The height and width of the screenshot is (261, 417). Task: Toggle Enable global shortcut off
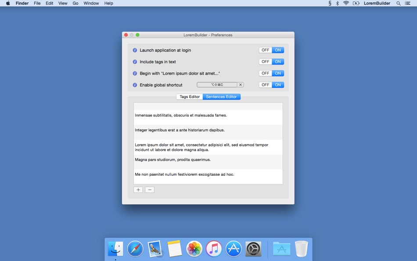265,85
